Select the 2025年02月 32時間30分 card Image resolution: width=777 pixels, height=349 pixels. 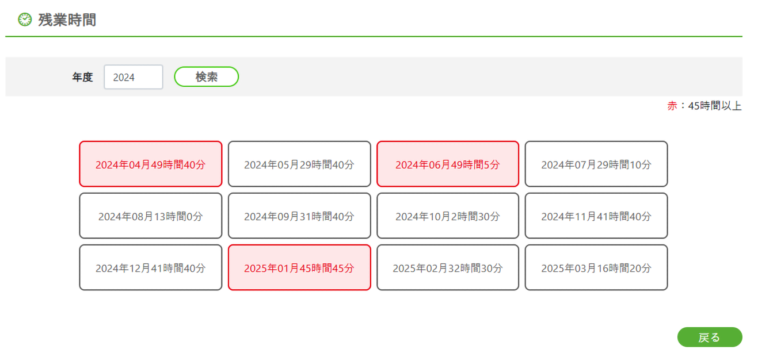(x=448, y=268)
